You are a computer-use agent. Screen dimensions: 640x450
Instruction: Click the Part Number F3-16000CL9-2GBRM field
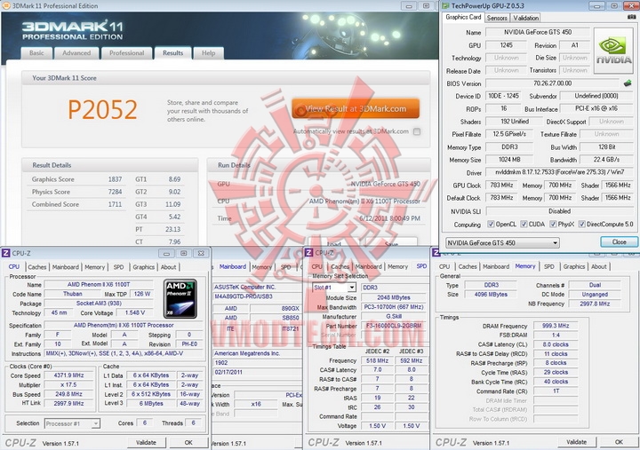tap(394, 326)
